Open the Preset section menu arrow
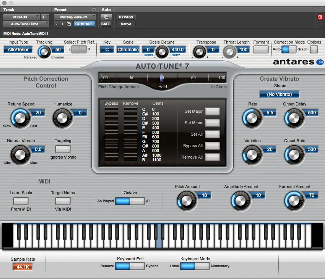Image resolution: width=325 pixels, height=279 pixels. (94, 10)
